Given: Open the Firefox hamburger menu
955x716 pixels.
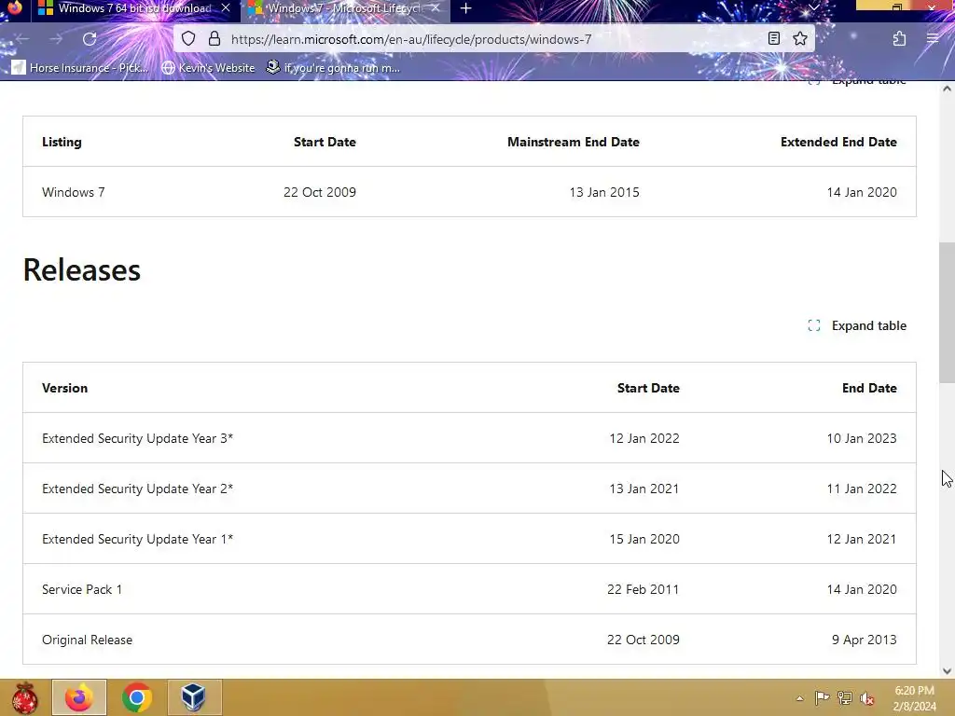Looking at the screenshot, I should pyautogui.click(x=933, y=39).
